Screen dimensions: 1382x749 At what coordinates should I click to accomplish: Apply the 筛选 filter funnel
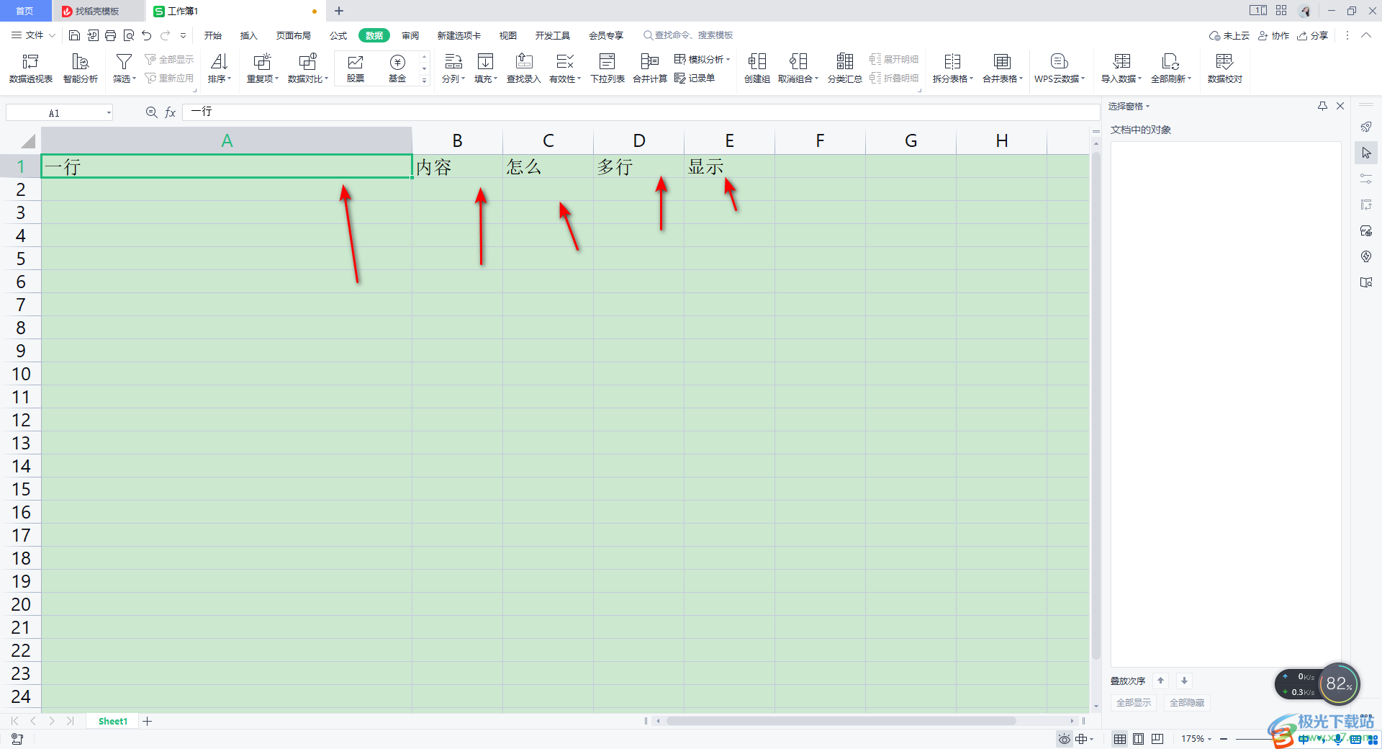(124, 68)
